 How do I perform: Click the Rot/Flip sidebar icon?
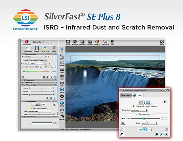62,63
